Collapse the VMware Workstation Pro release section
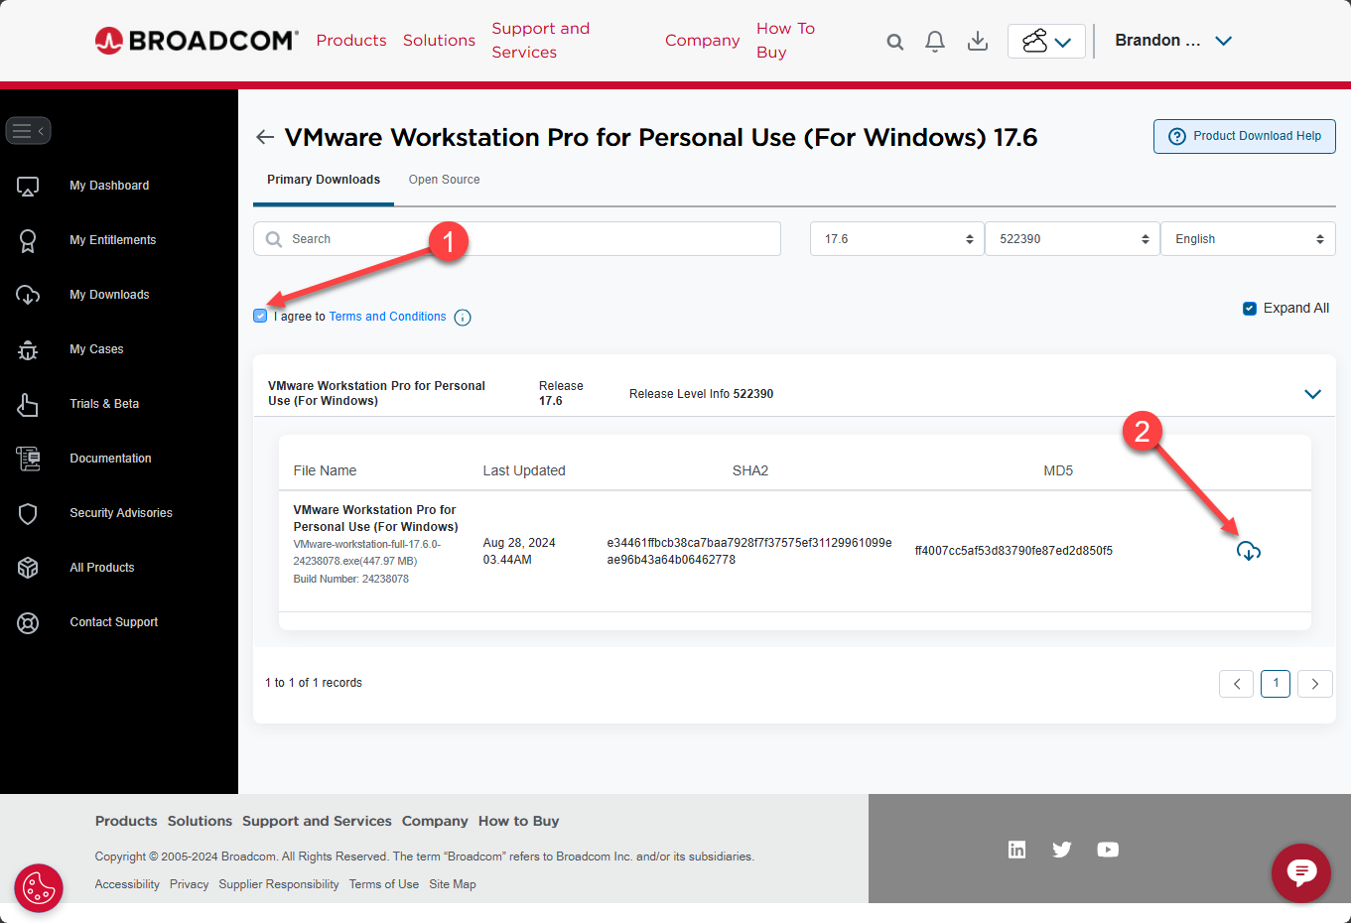1351x923 pixels. click(x=1312, y=394)
